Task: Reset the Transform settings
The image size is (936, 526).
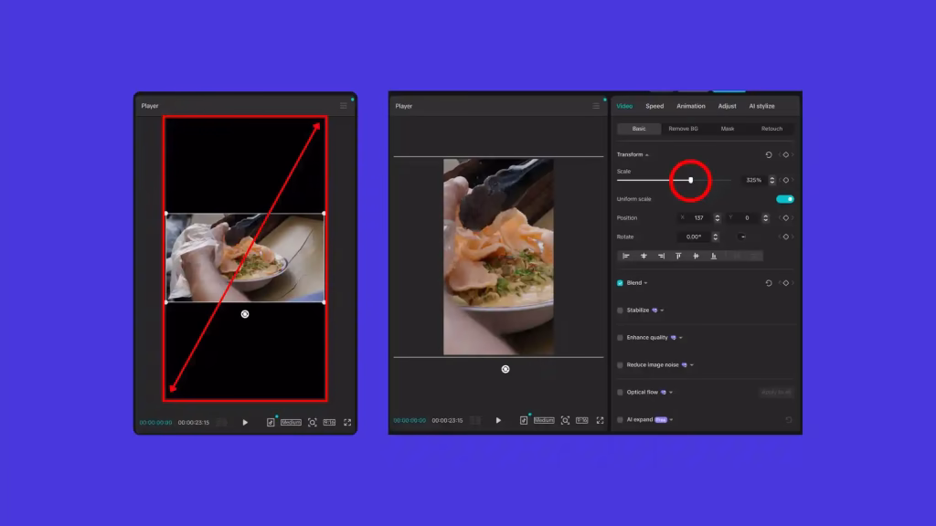Action: (769, 154)
